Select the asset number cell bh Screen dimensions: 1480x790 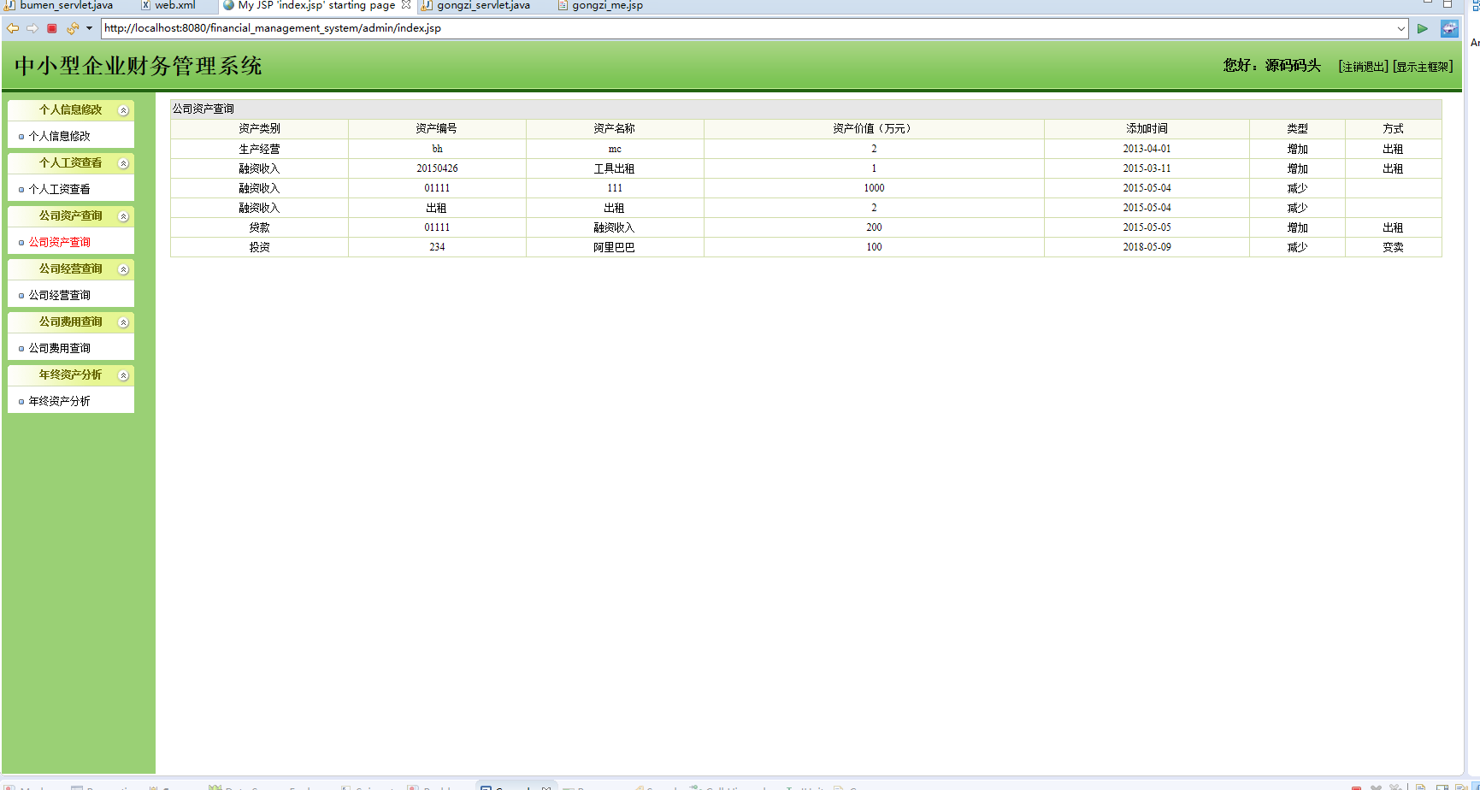[437, 149]
